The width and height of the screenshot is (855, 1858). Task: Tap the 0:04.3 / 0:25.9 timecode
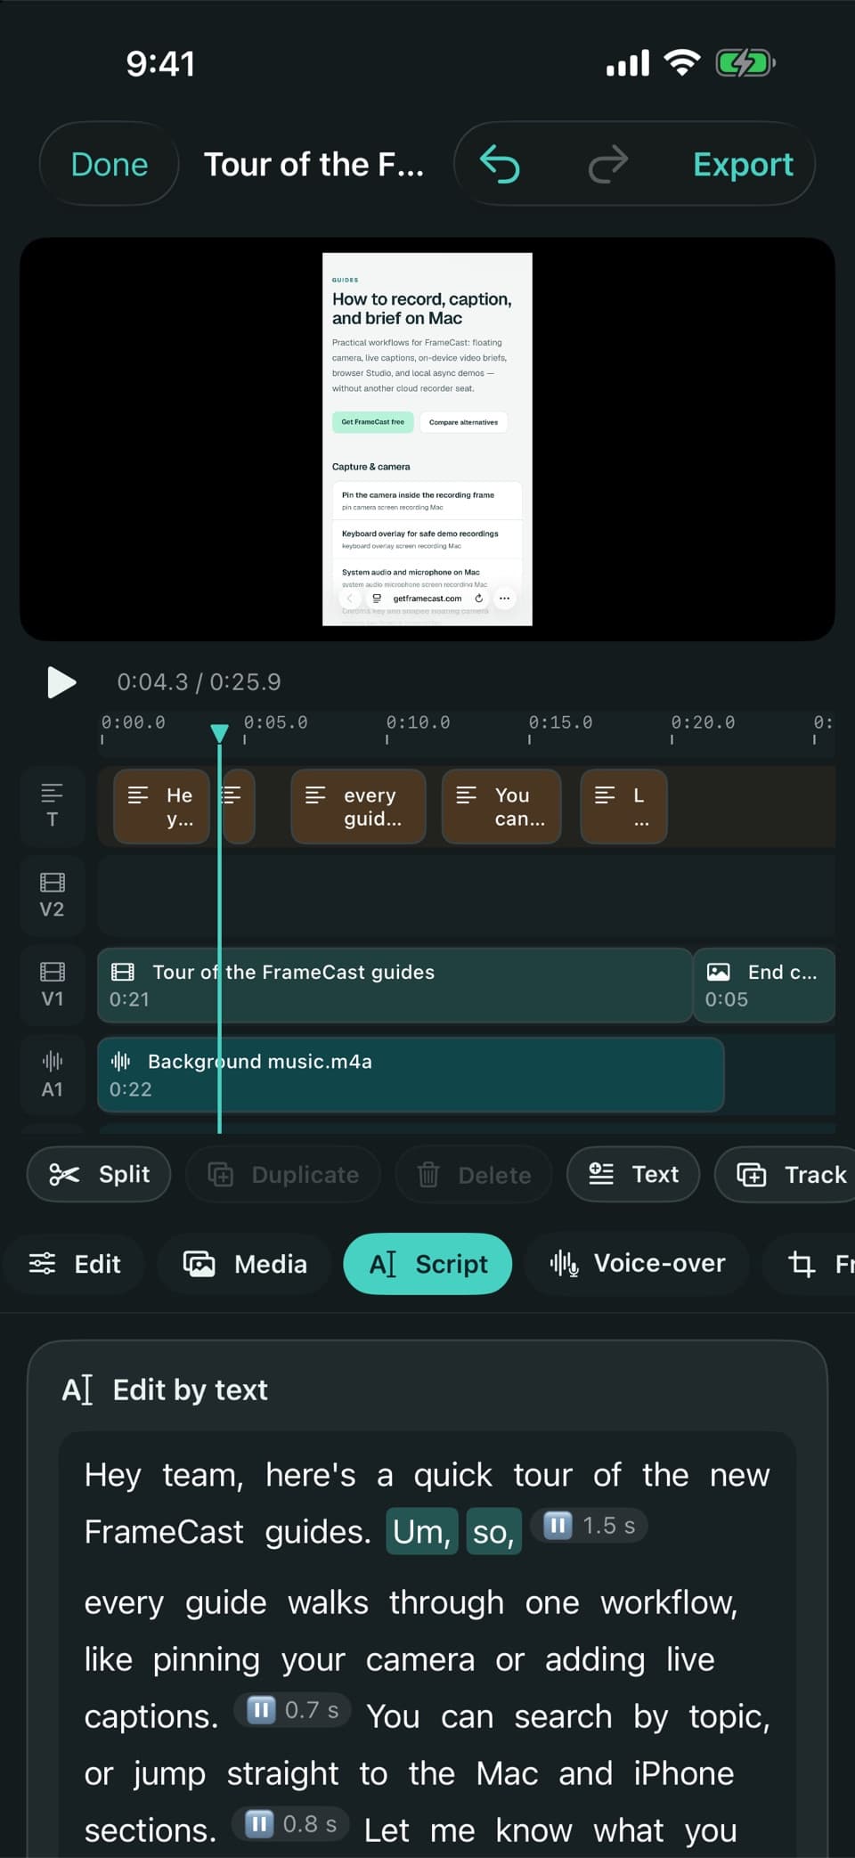(x=199, y=682)
